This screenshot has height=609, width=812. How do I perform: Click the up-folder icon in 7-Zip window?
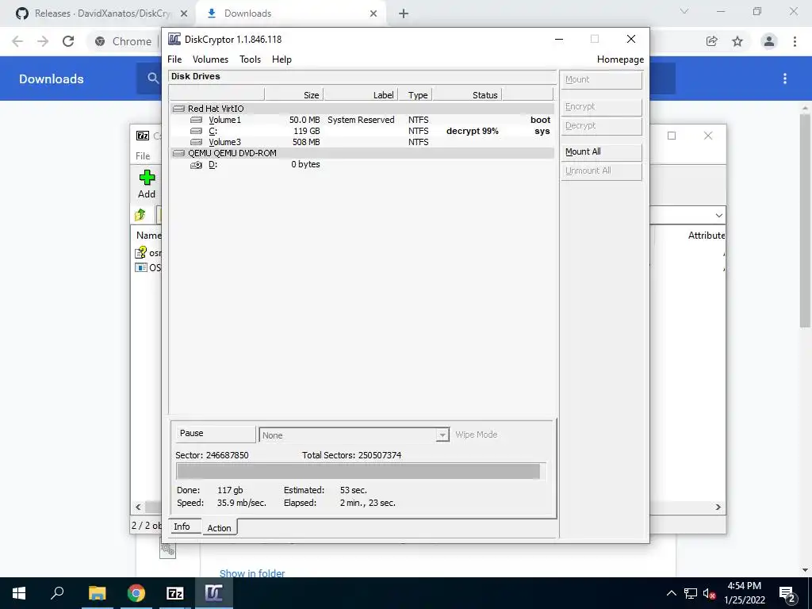(140, 215)
